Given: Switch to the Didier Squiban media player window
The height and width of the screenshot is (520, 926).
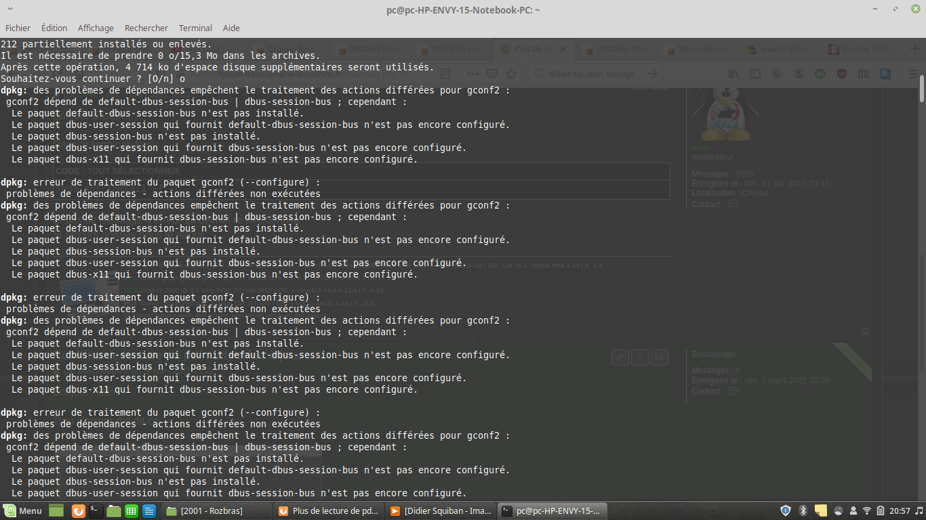Looking at the screenshot, I should (x=440, y=511).
